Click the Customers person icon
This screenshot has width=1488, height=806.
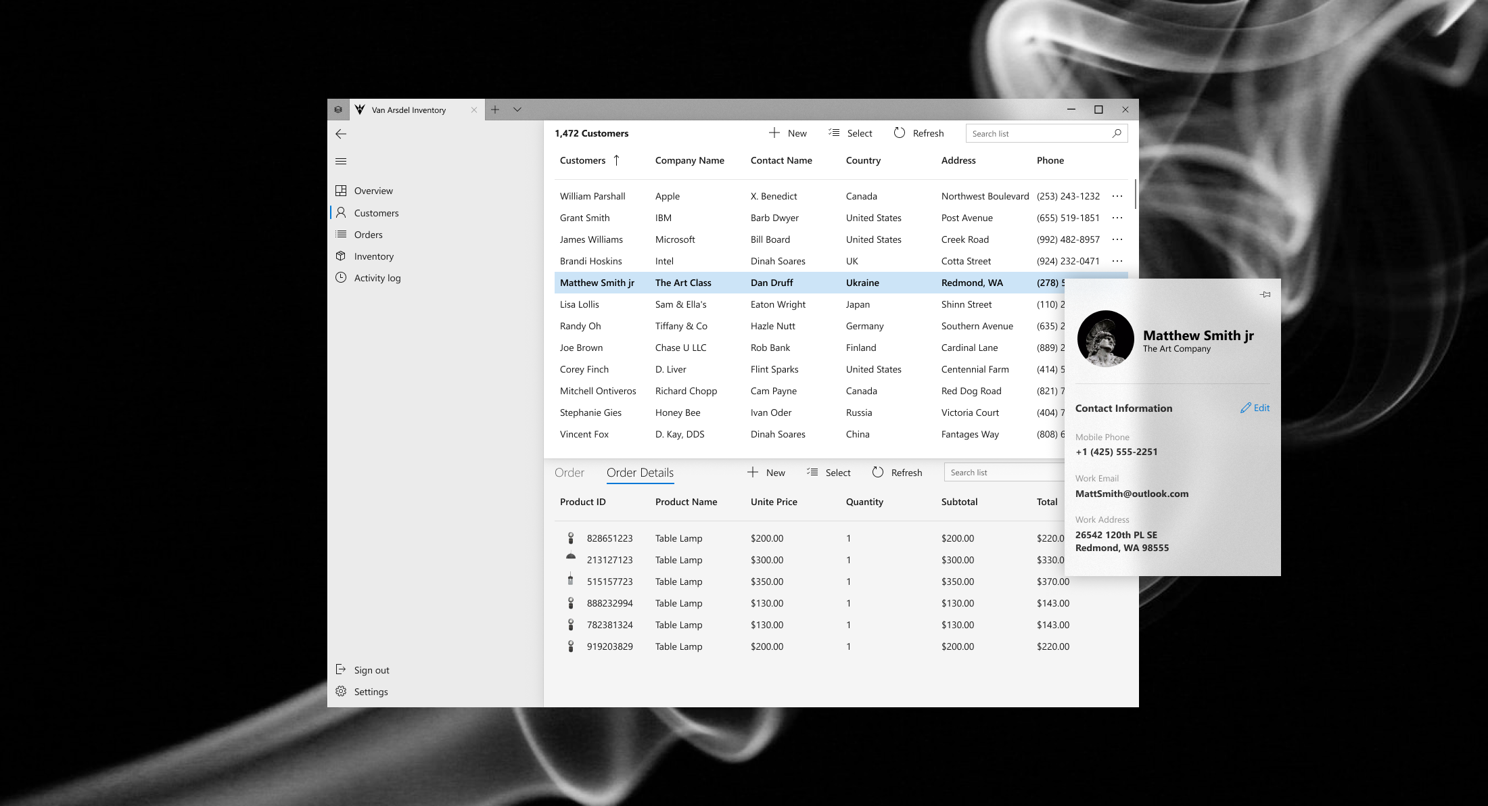click(x=341, y=212)
